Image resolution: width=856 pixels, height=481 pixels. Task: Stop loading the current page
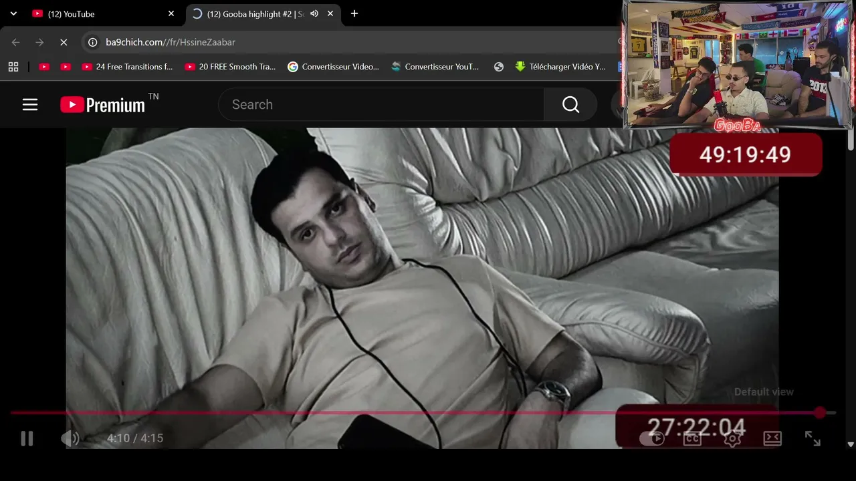click(x=64, y=42)
